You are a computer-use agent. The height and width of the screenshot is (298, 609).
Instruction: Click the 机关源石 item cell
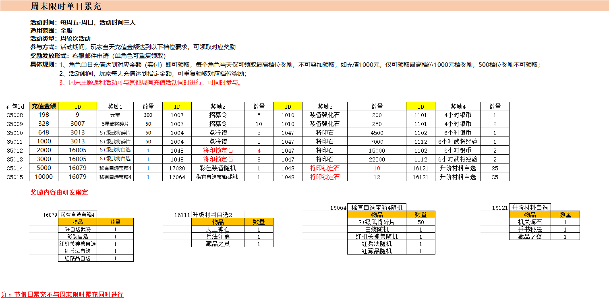coord(530,222)
